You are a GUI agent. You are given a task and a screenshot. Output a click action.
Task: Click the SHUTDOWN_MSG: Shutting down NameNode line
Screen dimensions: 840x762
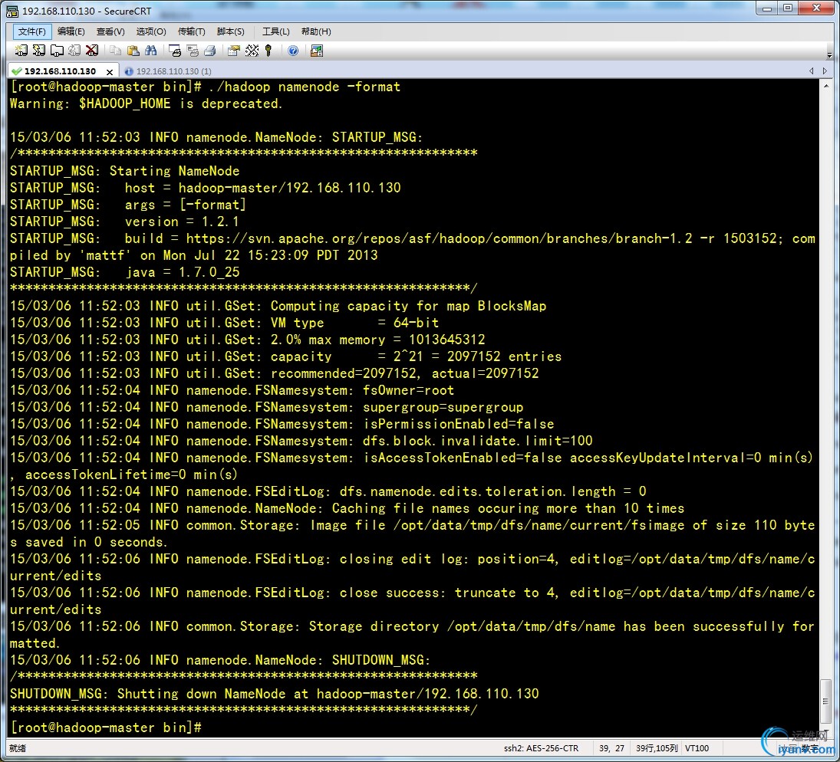tap(275, 694)
